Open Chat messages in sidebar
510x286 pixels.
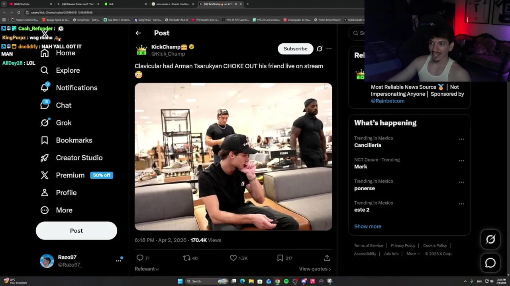point(56,105)
